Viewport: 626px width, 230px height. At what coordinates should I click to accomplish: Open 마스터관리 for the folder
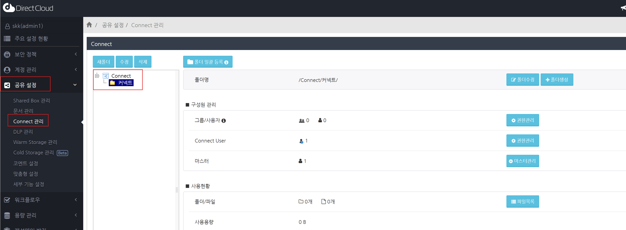pyautogui.click(x=522, y=161)
